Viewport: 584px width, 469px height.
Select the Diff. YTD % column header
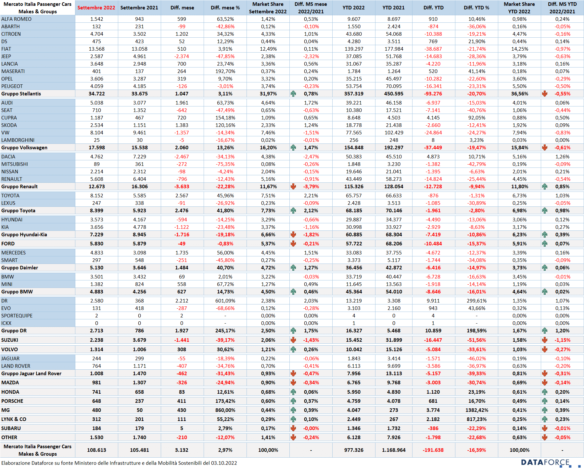476,8
